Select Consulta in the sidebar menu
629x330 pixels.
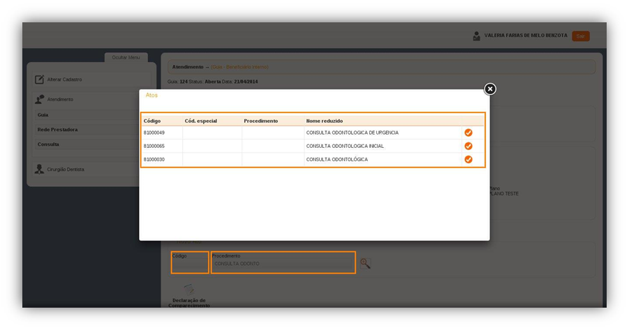(x=48, y=144)
